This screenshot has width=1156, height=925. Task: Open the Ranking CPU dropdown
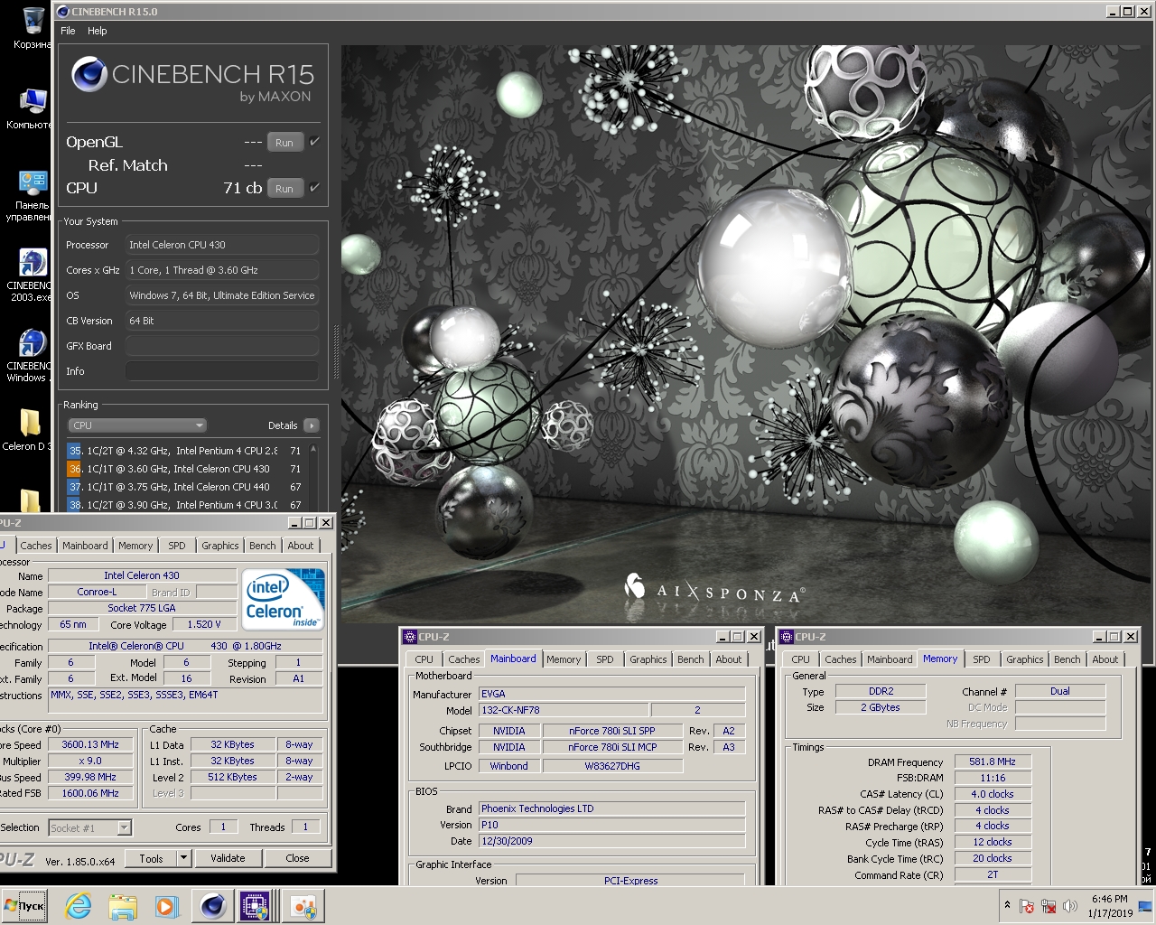point(137,425)
